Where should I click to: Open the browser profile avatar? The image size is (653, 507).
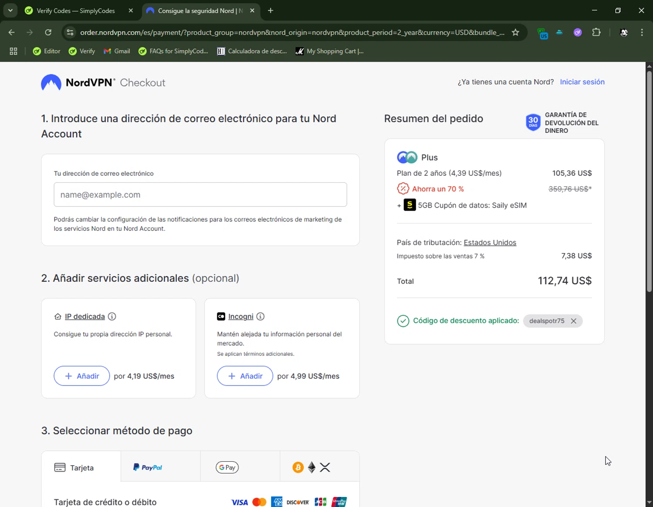point(624,32)
